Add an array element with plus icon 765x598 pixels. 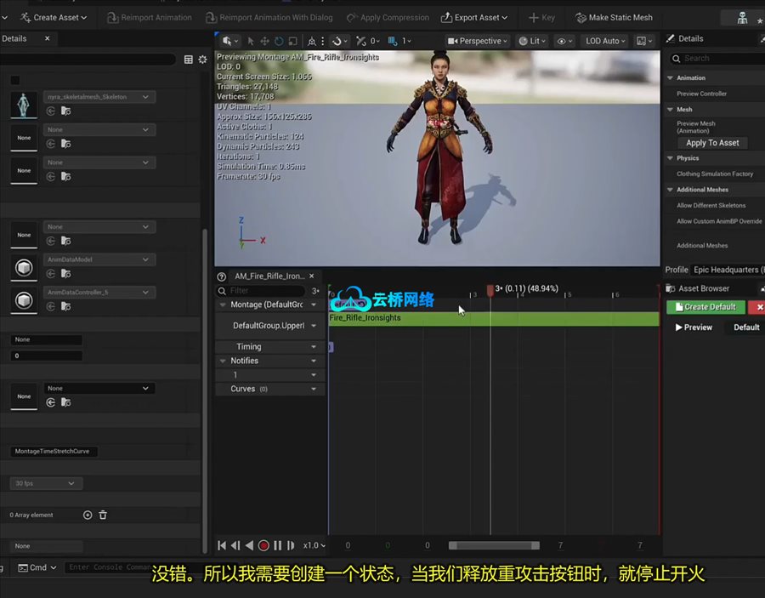tap(88, 515)
